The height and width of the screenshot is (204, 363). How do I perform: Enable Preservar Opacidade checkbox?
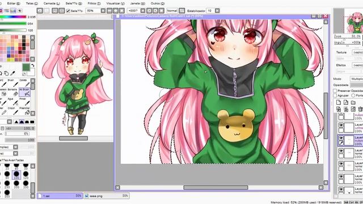point(335,91)
